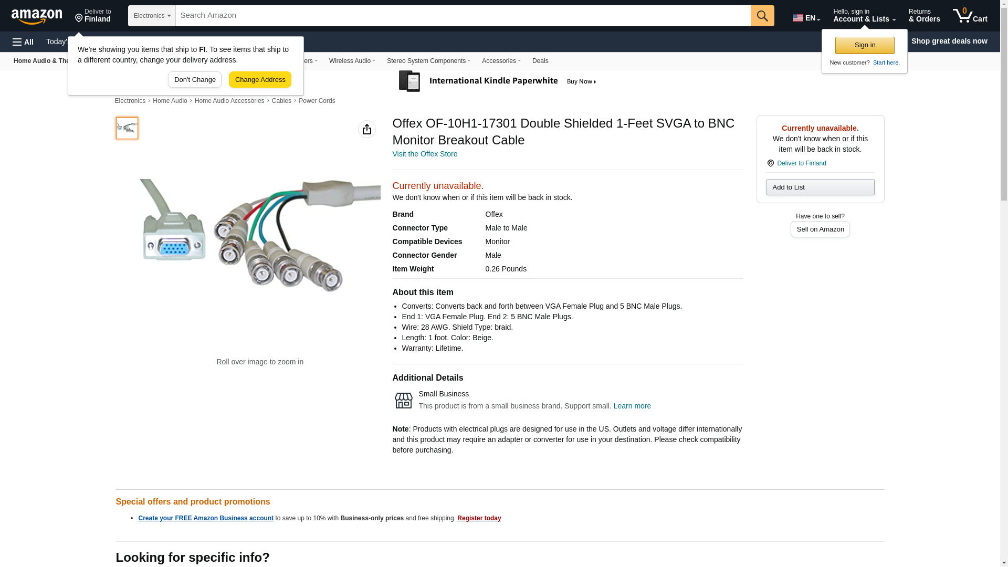Select the product thumbnail image
Viewport: 1008px width, 567px height.
(x=127, y=128)
